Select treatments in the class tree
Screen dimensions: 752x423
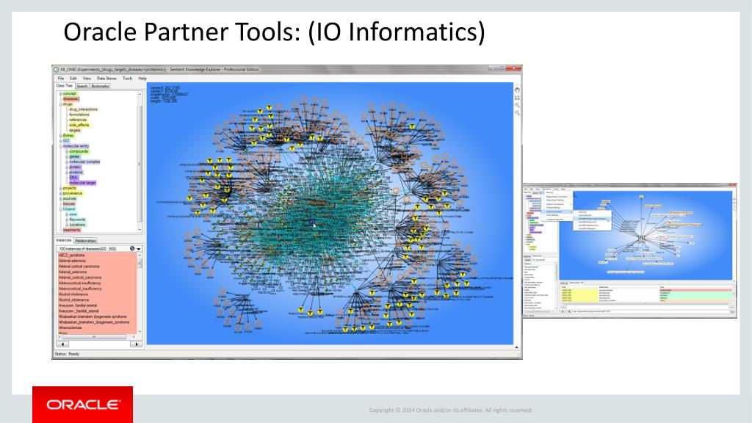(72, 230)
